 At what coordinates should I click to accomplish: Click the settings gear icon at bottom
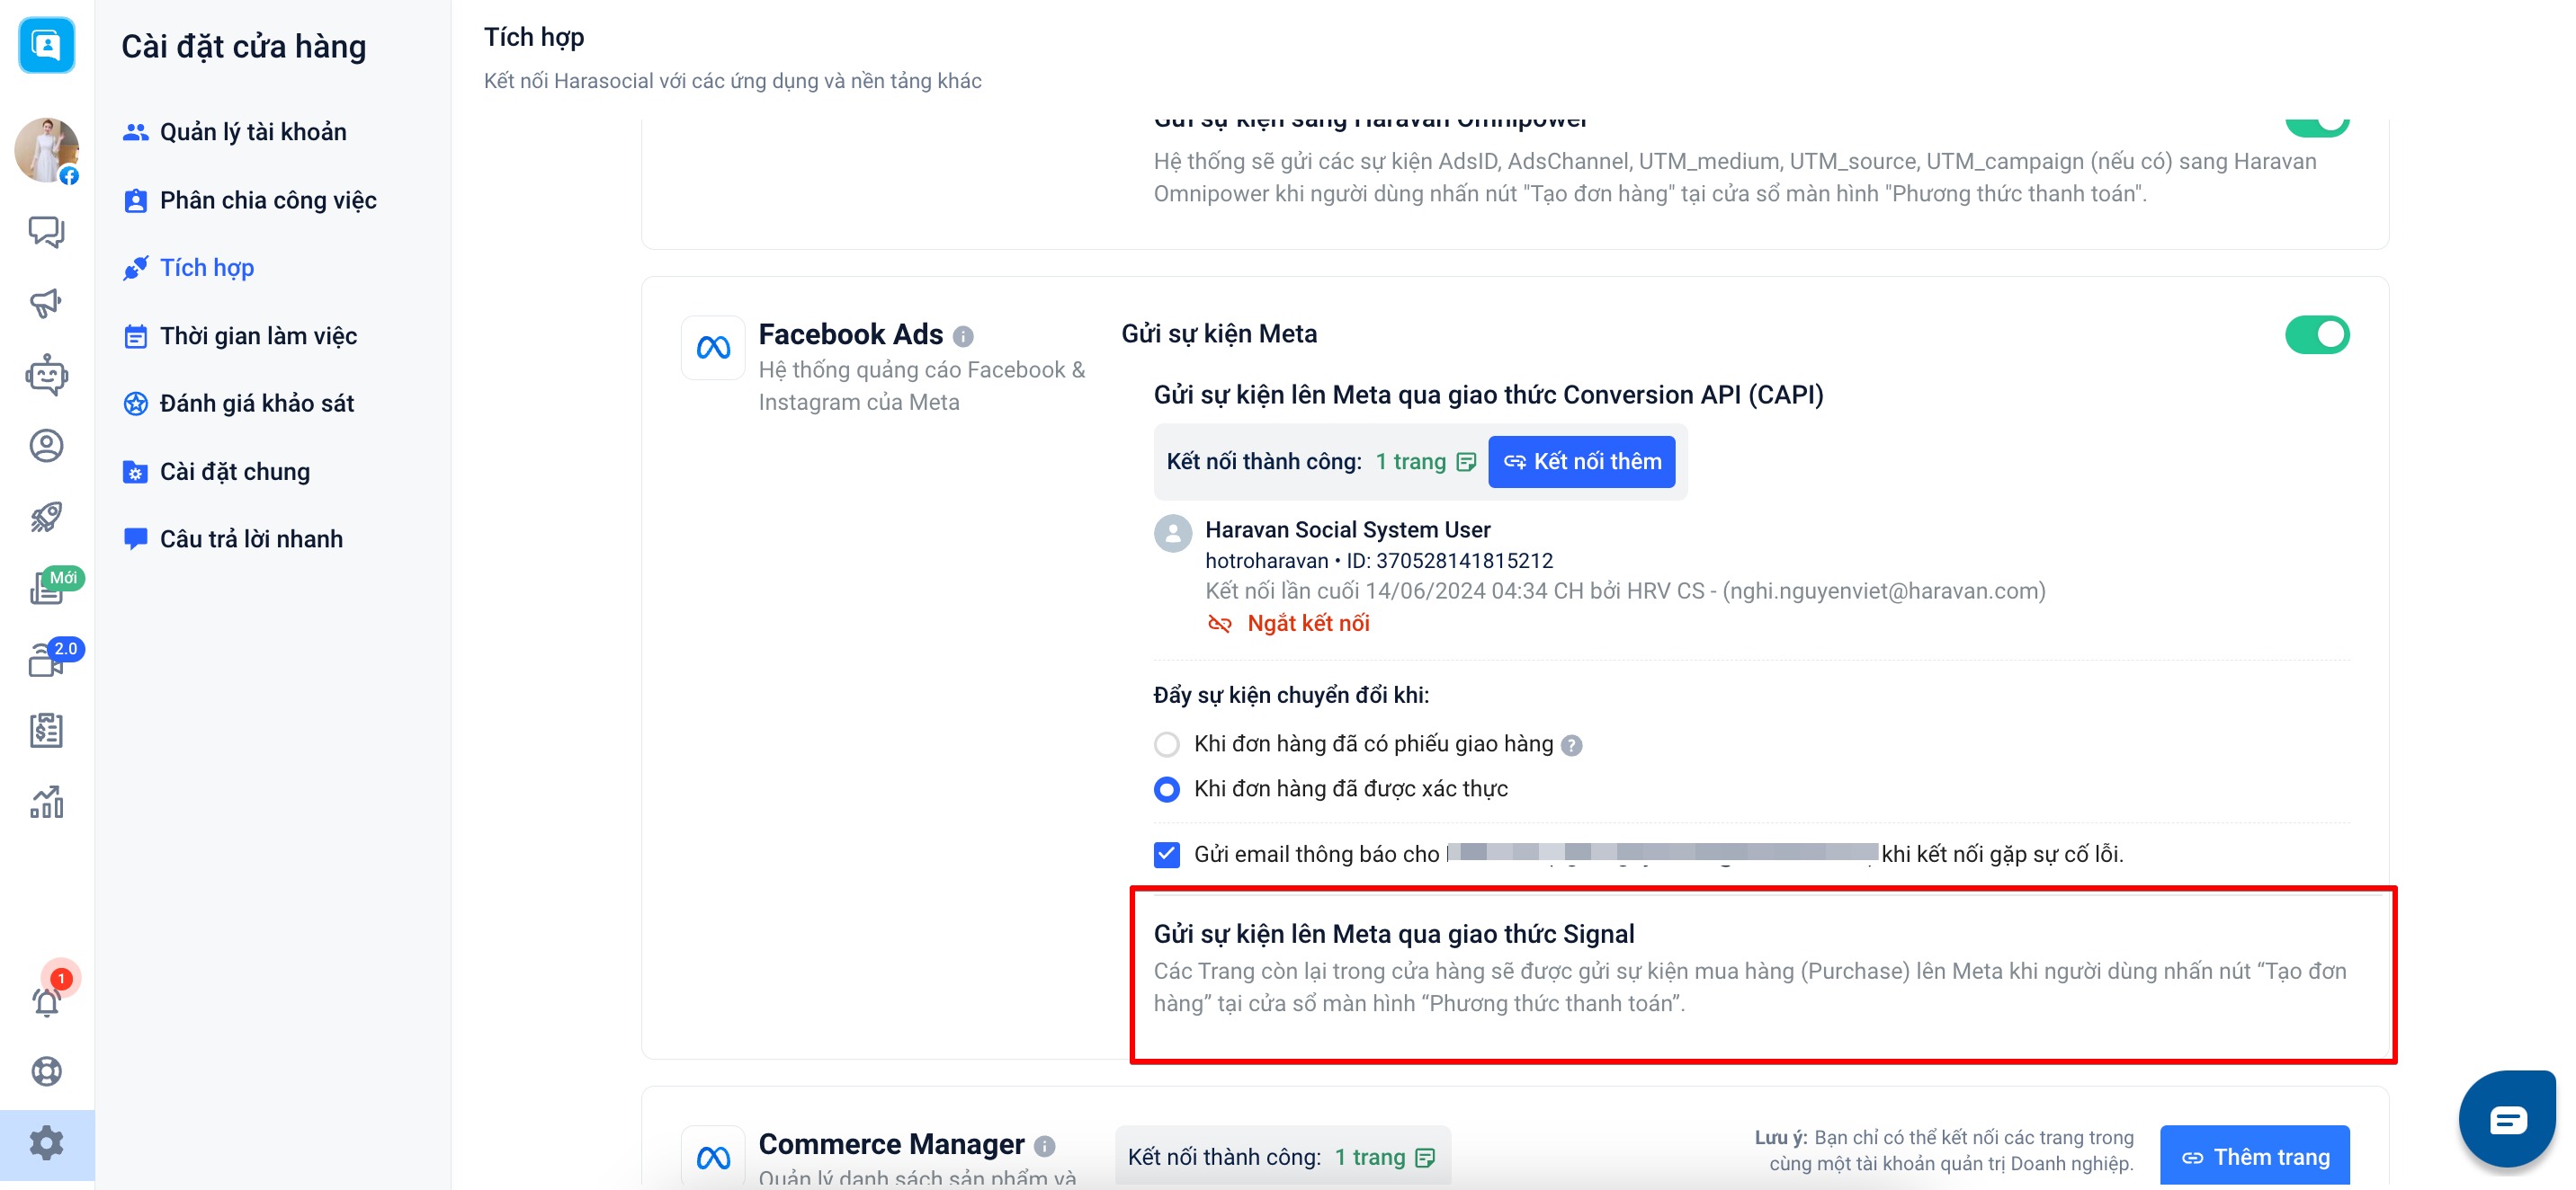tap(46, 1143)
